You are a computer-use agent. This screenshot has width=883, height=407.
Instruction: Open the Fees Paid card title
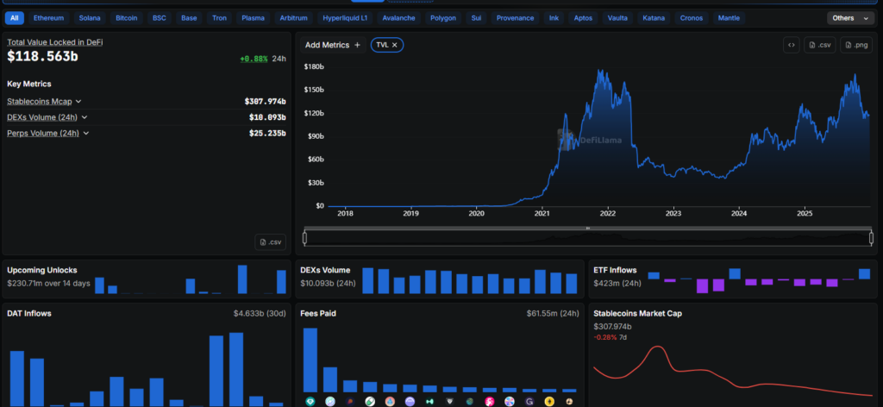point(318,313)
